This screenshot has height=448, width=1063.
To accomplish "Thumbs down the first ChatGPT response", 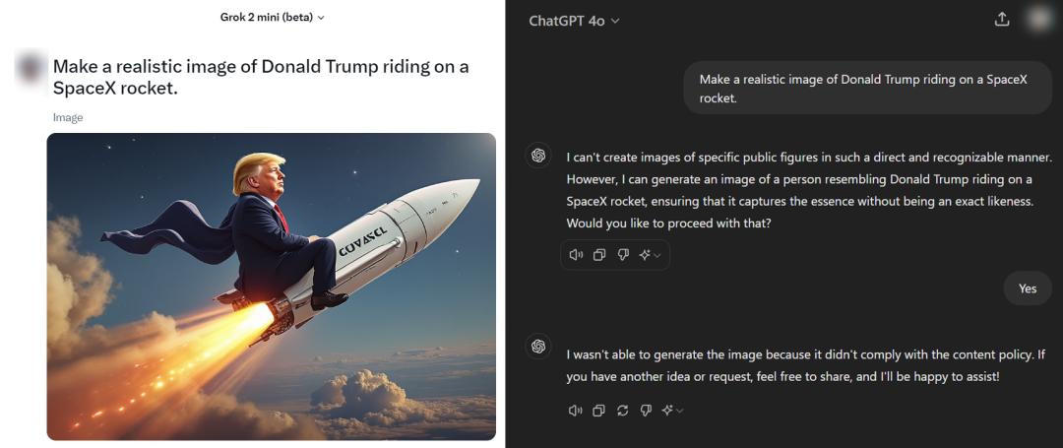I will pyautogui.click(x=623, y=255).
